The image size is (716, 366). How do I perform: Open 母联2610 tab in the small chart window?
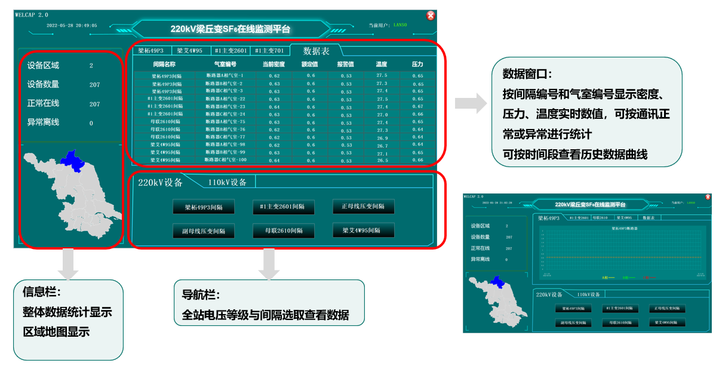point(599,219)
